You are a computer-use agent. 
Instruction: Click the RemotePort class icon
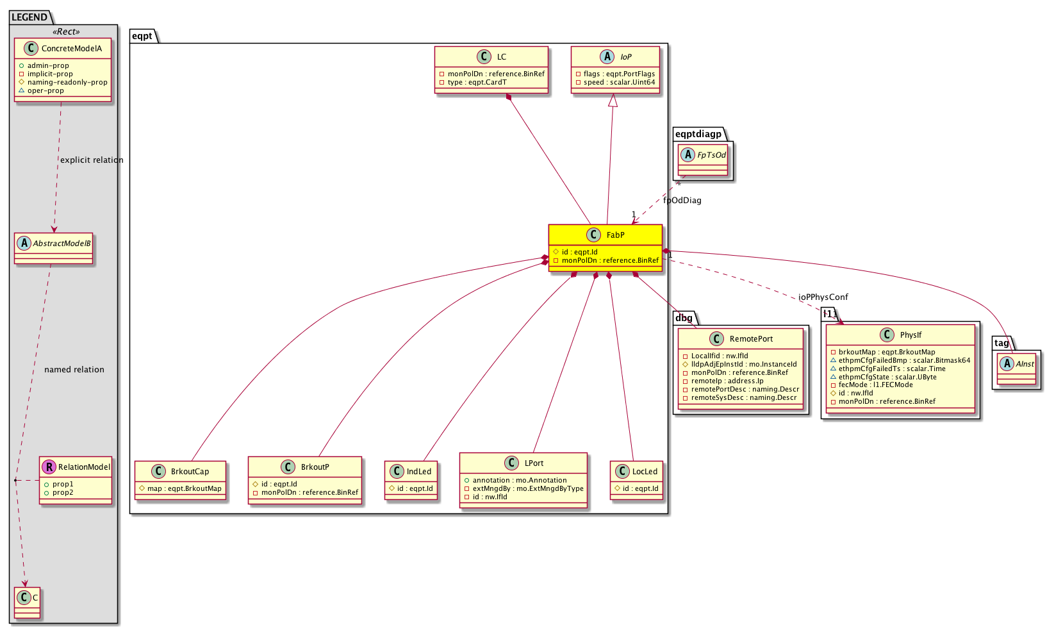[x=717, y=339]
